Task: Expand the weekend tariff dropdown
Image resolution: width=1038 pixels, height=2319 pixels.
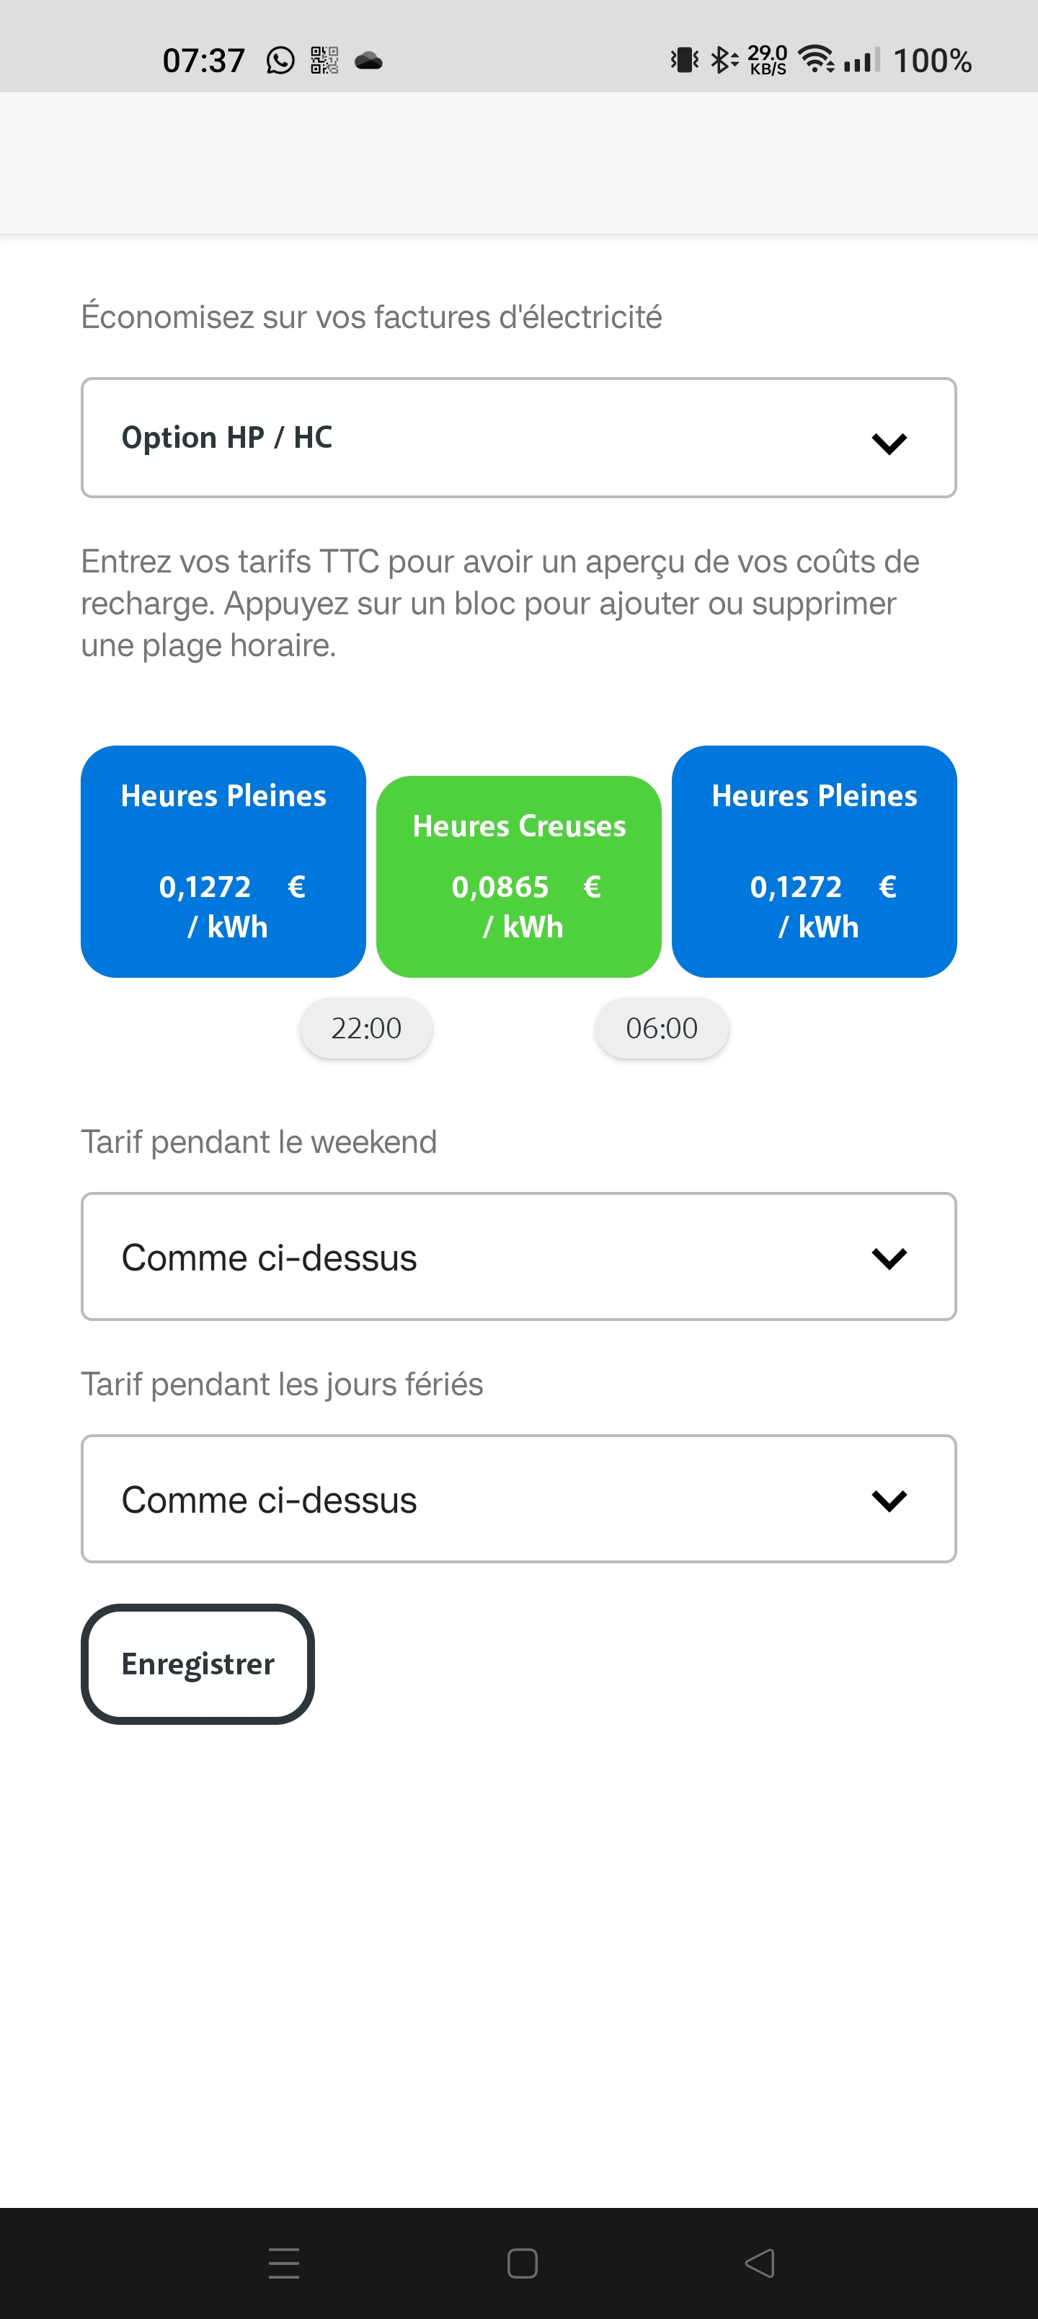Action: click(518, 1257)
